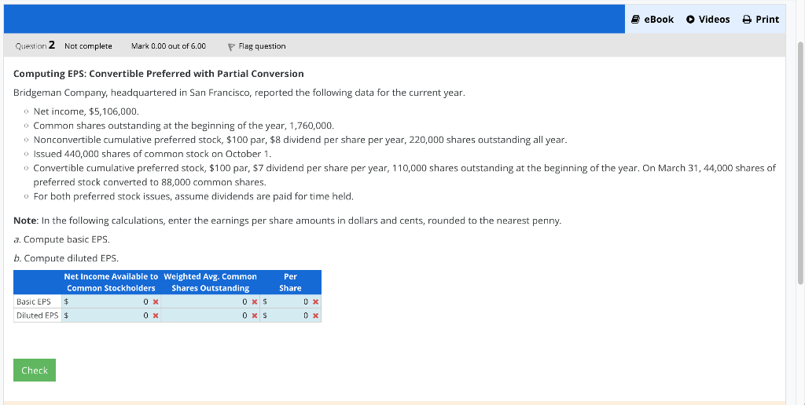The width and height of the screenshot is (805, 405).
Task: Click 'For both preferred stock issues' line
Action: coord(193,196)
